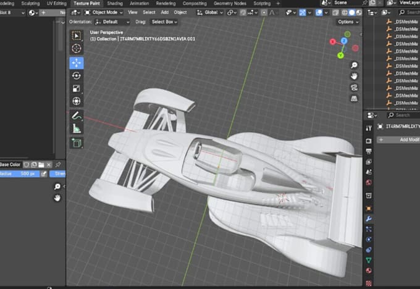Select the Measure tool
The height and width of the screenshot is (289, 420).
click(x=77, y=128)
